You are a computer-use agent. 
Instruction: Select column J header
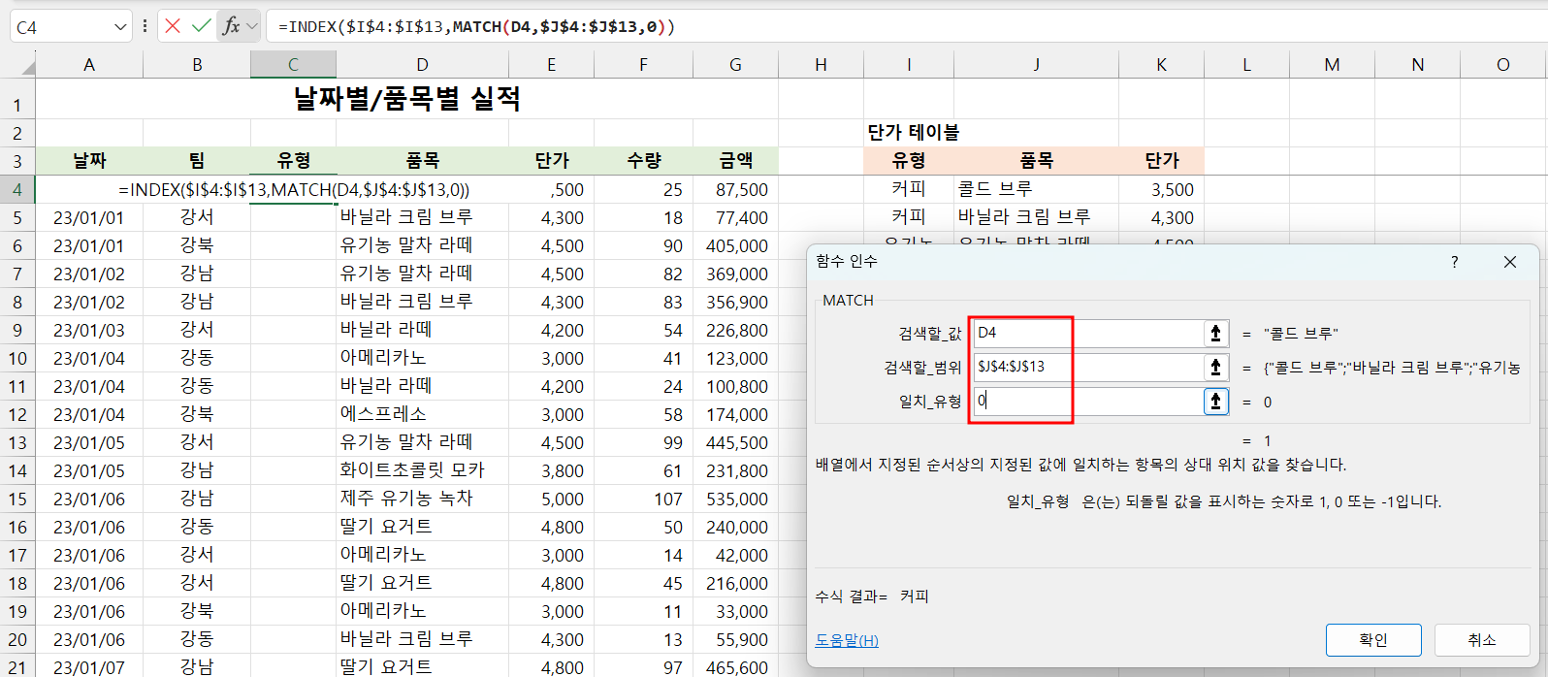[x=1036, y=65]
